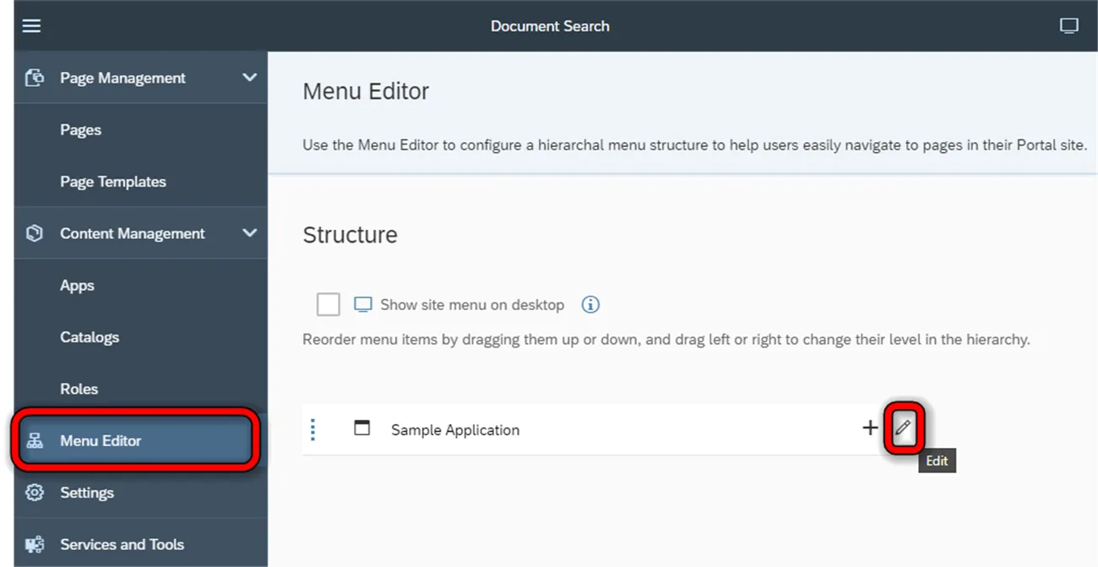Viewport: 1098px width, 567px height.
Task: Click the Sample Application window icon
Action: tap(362, 428)
